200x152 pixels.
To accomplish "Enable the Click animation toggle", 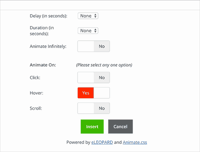I will click(93, 78).
